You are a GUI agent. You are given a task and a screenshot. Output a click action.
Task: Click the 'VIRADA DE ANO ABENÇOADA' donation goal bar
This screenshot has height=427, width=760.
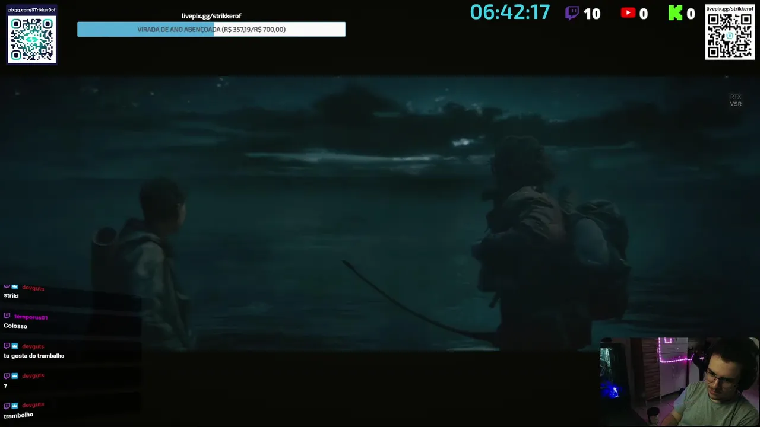coord(211,30)
